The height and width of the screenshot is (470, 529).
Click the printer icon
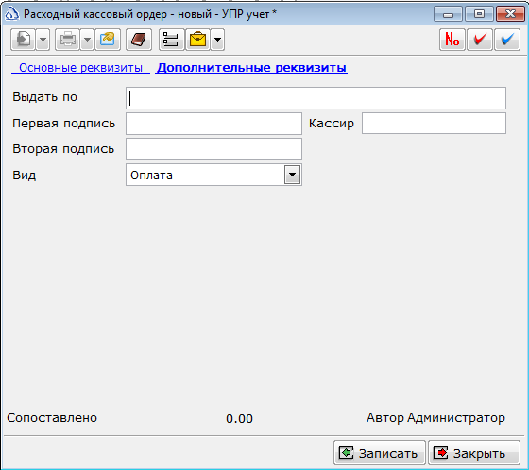[x=67, y=40]
